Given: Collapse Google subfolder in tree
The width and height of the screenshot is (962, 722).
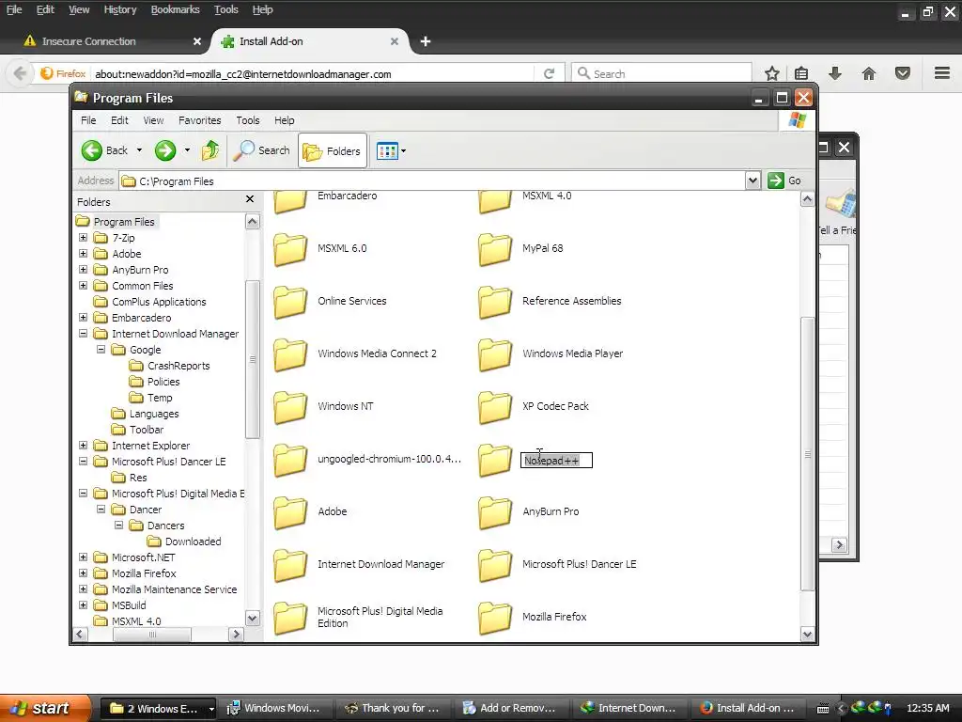Looking at the screenshot, I should click(x=101, y=350).
